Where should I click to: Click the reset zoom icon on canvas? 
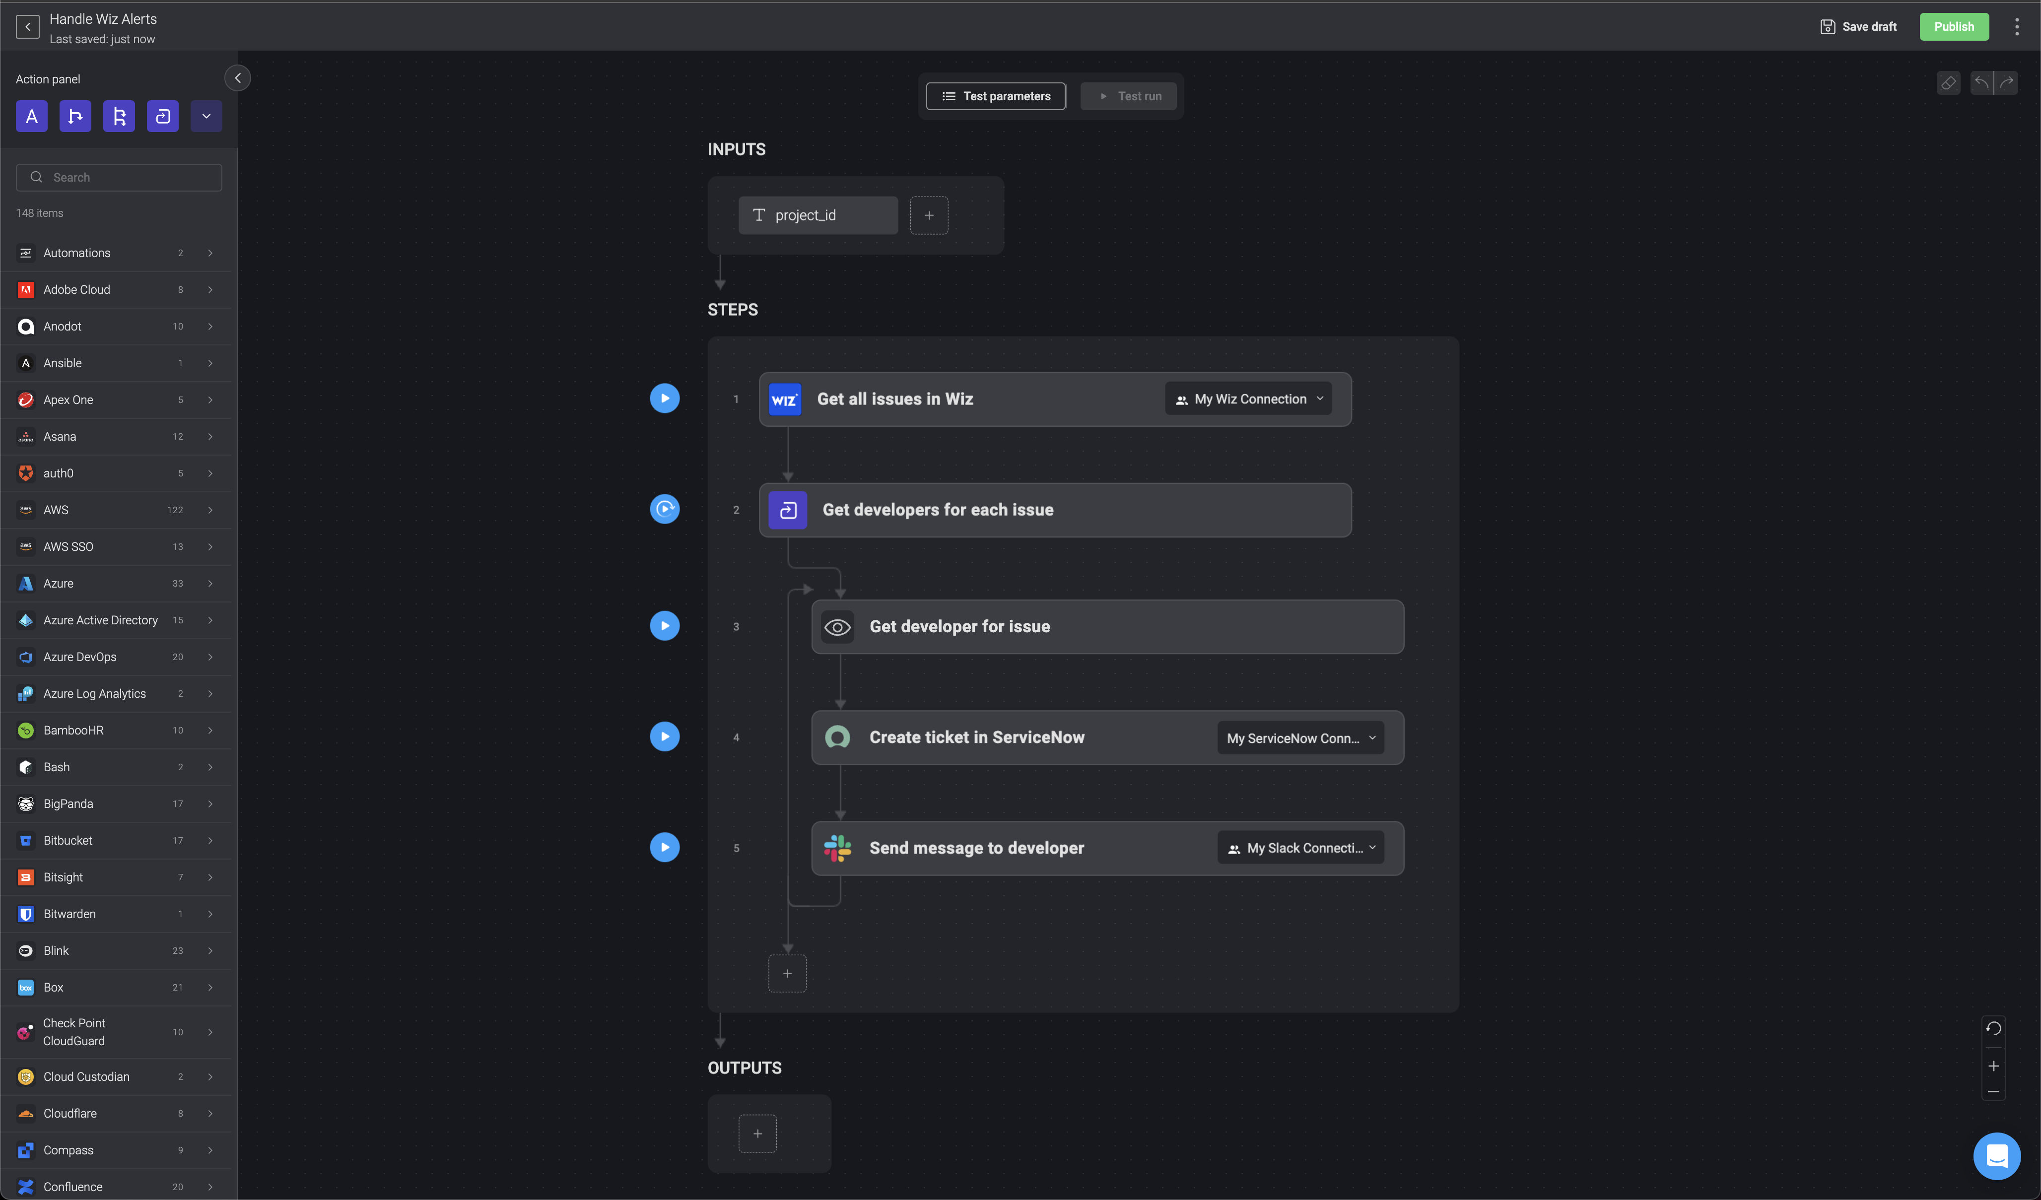pyautogui.click(x=1993, y=1028)
